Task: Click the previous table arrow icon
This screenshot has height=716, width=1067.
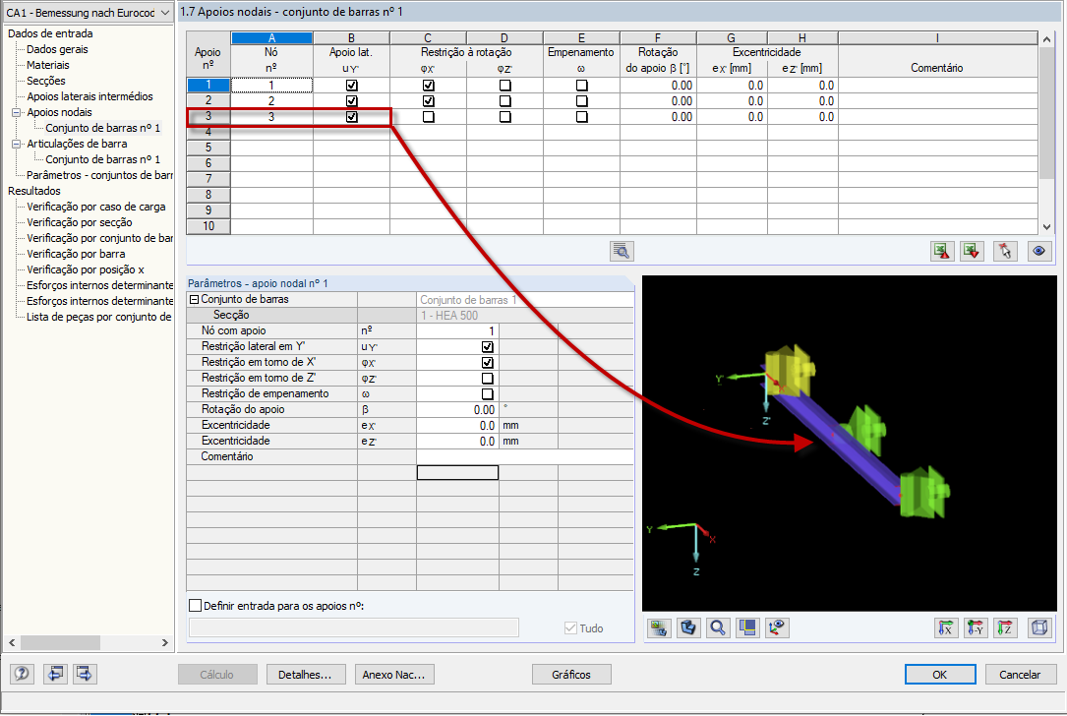Action: pyautogui.click(x=55, y=674)
